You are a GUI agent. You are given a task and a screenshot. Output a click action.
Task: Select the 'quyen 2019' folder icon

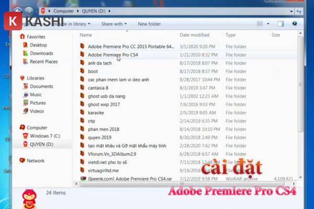pyautogui.click(x=82, y=137)
